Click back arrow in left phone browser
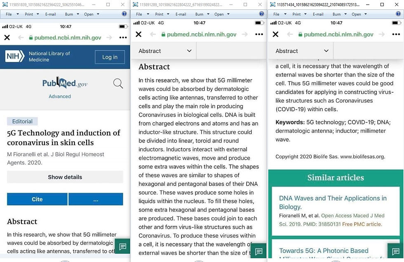The image size is (404, 262). point(21,37)
